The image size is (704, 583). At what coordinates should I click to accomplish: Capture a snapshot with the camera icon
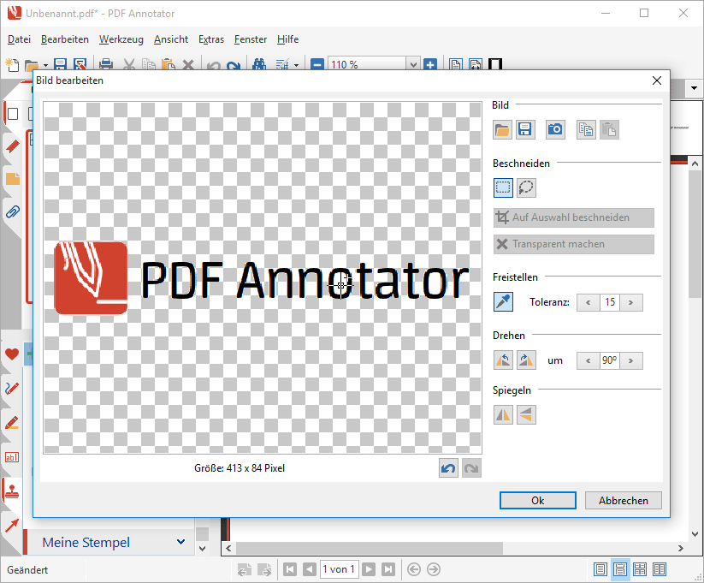point(555,129)
